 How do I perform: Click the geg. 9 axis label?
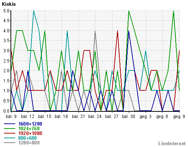tap(179, 117)
